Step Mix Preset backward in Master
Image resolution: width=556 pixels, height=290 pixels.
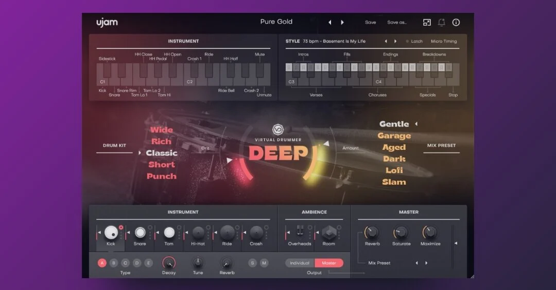416,263
